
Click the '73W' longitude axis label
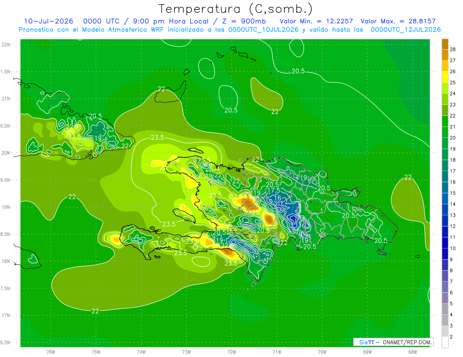tap(186, 352)
